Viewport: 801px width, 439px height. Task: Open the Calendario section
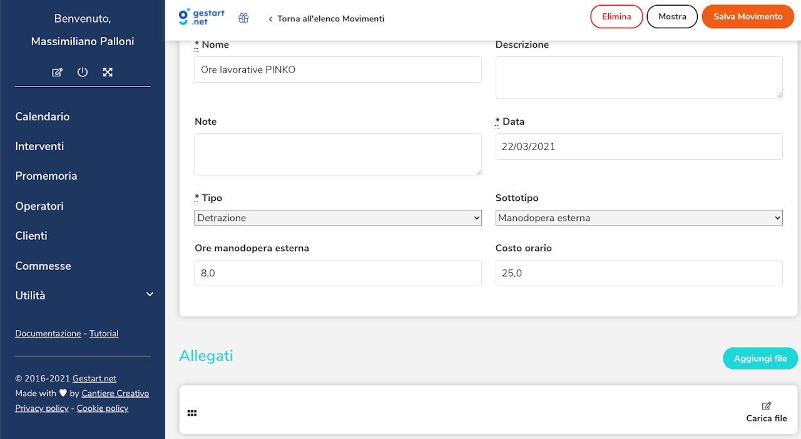pyautogui.click(x=42, y=116)
